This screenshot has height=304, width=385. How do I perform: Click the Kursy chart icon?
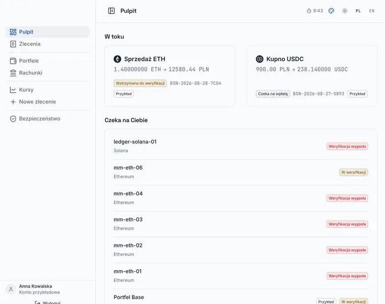coord(13,90)
